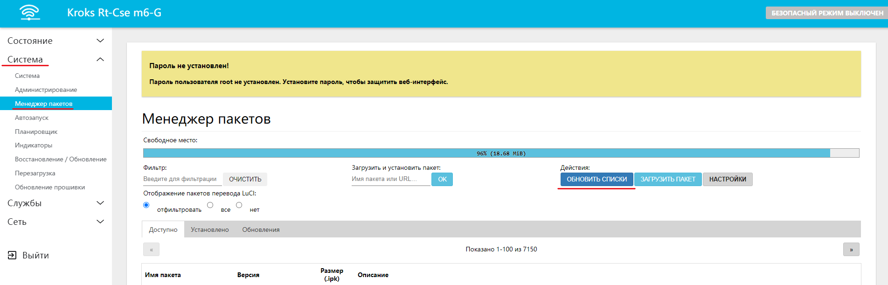Open package manager НАСТРОЙКИ button
The width and height of the screenshot is (888, 285).
tap(727, 179)
